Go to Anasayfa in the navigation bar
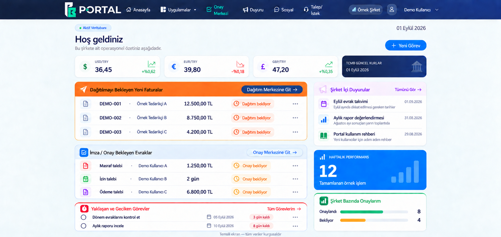501x237 pixels. [x=138, y=10]
